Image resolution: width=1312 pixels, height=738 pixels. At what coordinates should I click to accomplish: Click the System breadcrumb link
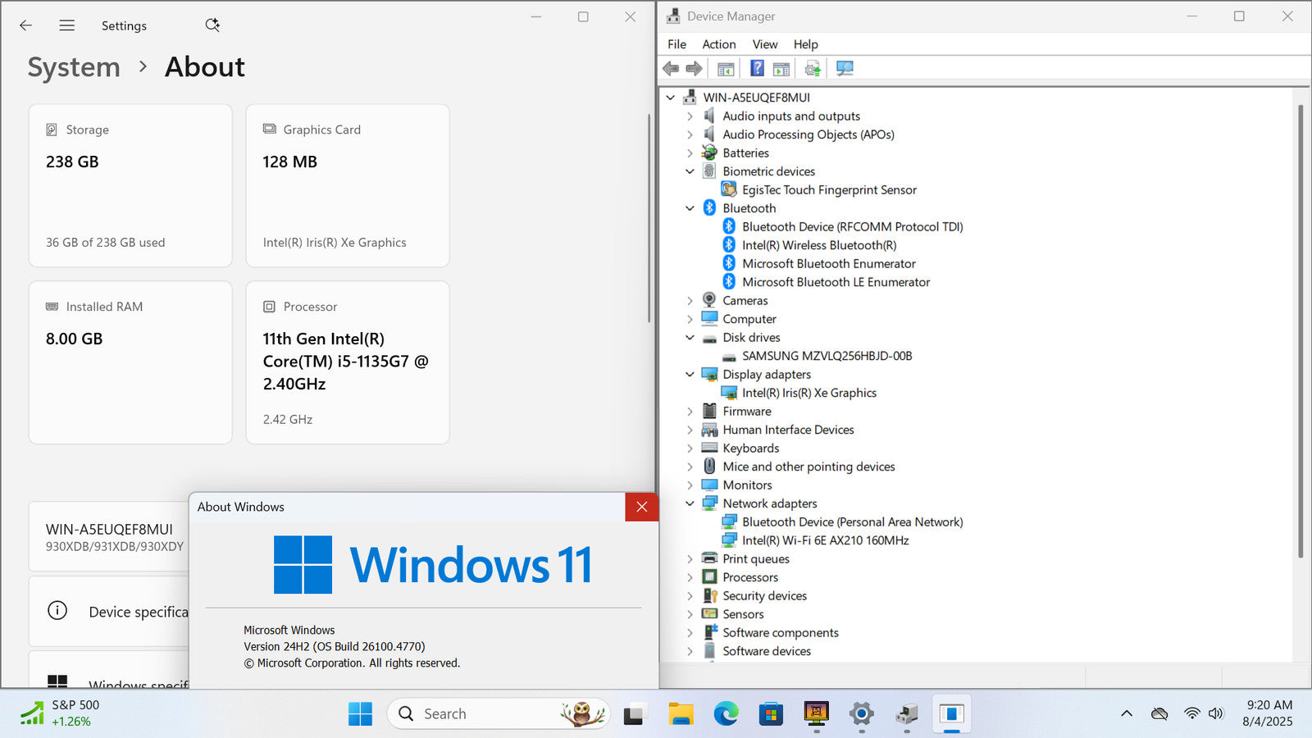tap(74, 67)
